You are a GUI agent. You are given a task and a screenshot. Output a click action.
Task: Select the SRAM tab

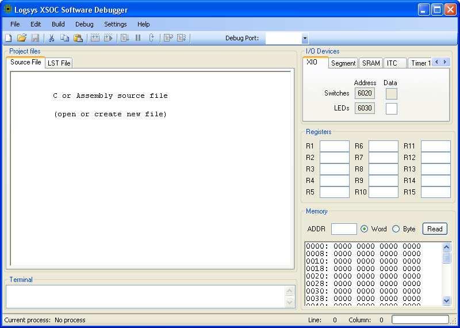click(371, 63)
